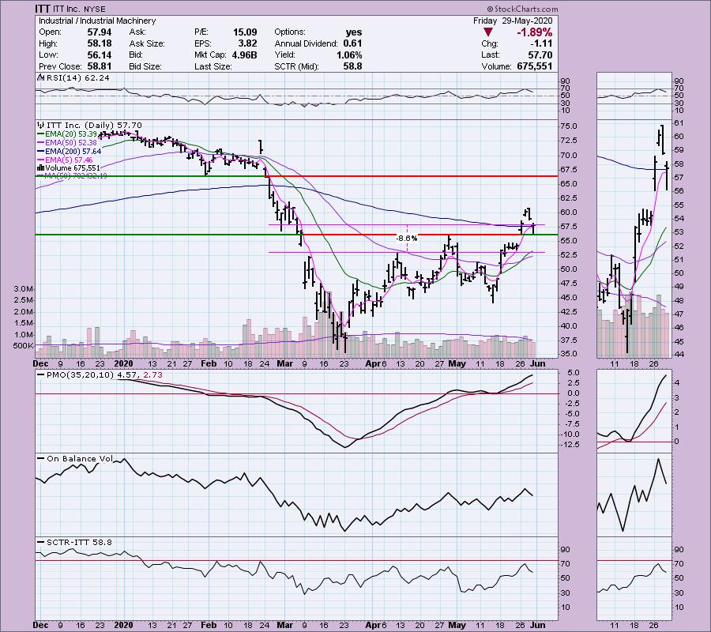
Task: Click the Bid Size: field label
Action: pyautogui.click(x=145, y=66)
